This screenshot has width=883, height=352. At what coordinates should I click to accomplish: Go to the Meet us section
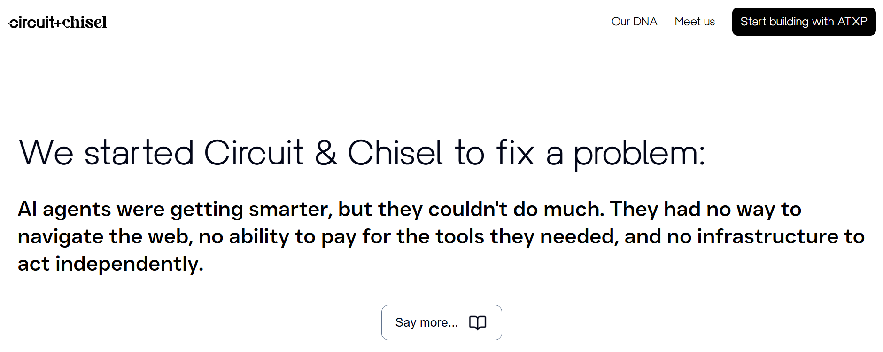pyautogui.click(x=695, y=22)
